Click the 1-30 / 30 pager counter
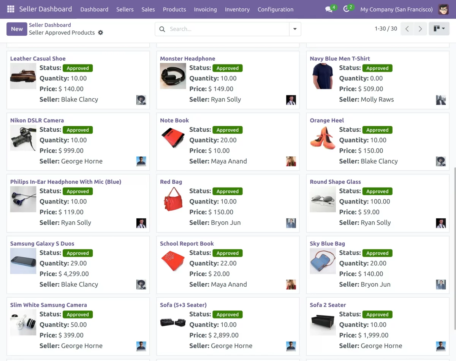Screen dimensions: 456x361 (x=386, y=29)
